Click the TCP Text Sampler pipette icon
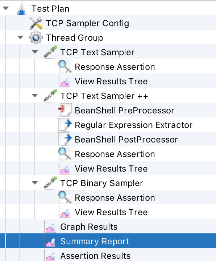The width and height of the screenshot is (216, 261). [50, 52]
